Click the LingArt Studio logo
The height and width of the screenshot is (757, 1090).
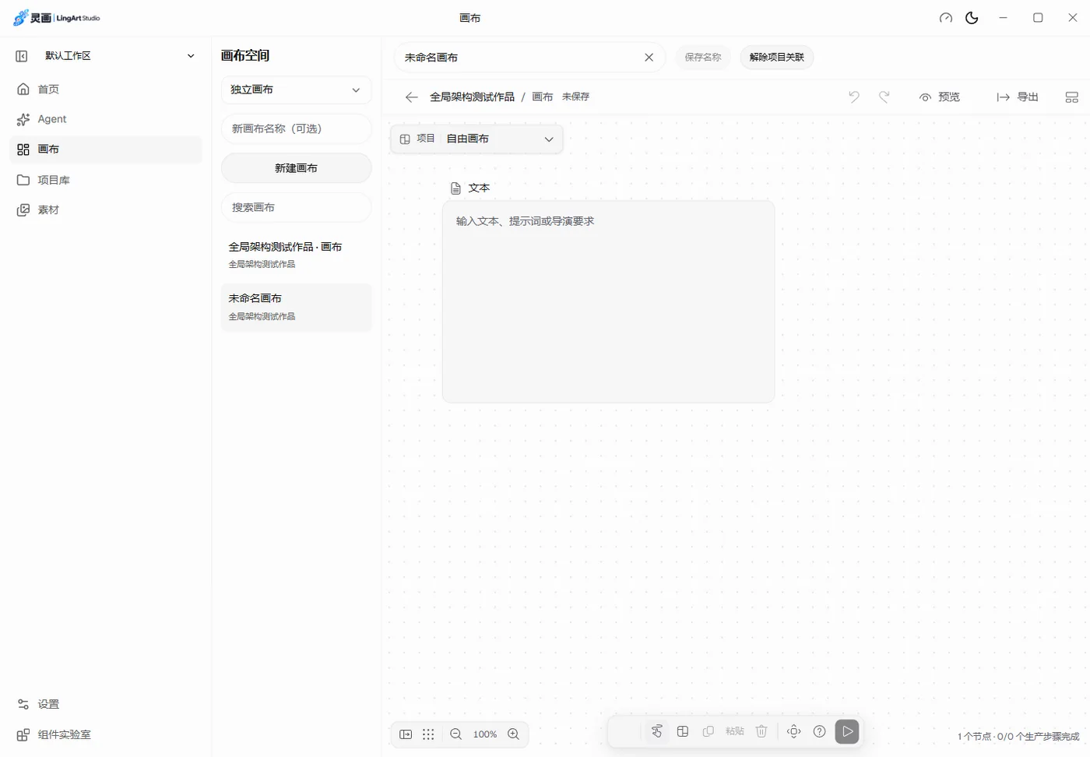tap(57, 18)
